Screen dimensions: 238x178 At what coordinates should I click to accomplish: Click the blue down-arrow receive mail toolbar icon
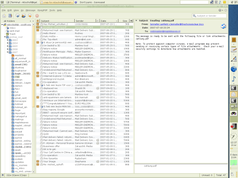[x=18, y=16]
